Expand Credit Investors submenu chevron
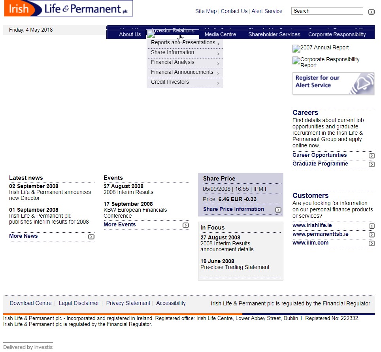The width and height of the screenshot is (381, 352). pyautogui.click(x=218, y=83)
